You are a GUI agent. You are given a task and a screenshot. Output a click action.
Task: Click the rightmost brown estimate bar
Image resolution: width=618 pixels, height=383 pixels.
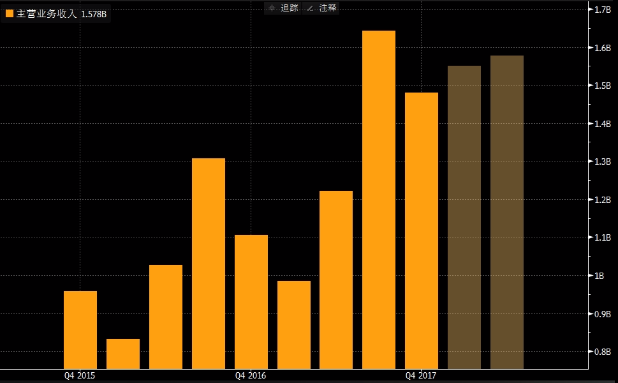[x=507, y=212]
